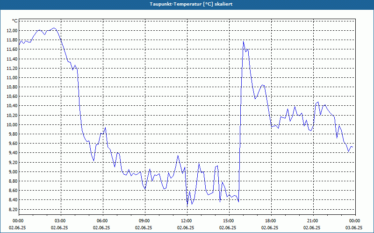Click the 12:00 time label

click(187, 221)
